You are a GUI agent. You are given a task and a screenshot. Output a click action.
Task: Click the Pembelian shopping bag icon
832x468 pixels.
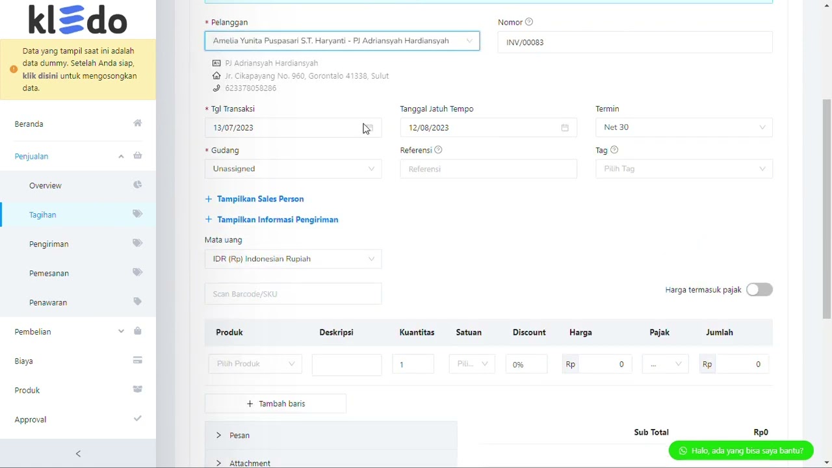(137, 331)
